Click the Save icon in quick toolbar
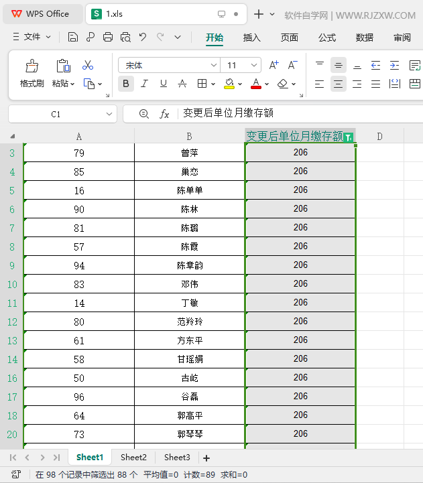This screenshot has height=483, width=423. (73, 38)
